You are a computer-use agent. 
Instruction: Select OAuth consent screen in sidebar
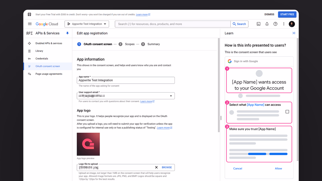(48, 66)
